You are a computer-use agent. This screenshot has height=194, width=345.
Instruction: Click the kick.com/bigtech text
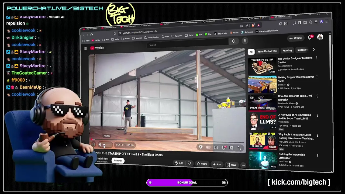(x=299, y=182)
